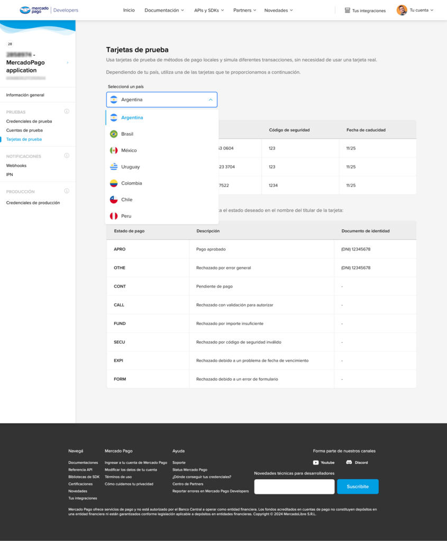Screen dimensions: 447x541
Task: Click the Brasil flag icon
Action: 114,134
